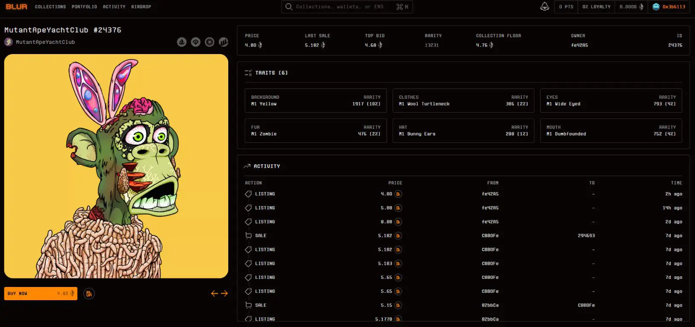Select the Clothes M1 Wool Turtleneck trait card
Image resolution: width=695 pixels, height=327 pixels.
coord(463,100)
